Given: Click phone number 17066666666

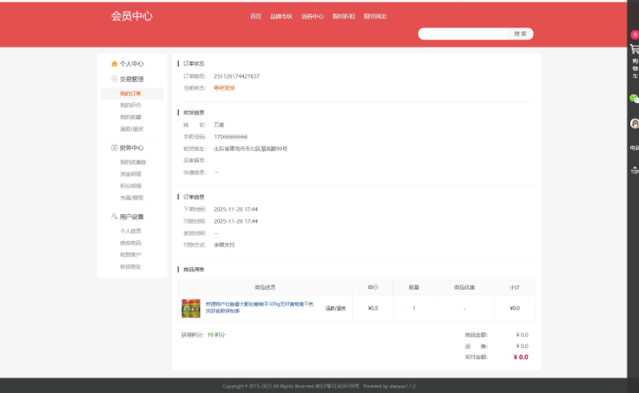Looking at the screenshot, I should (230, 137).
